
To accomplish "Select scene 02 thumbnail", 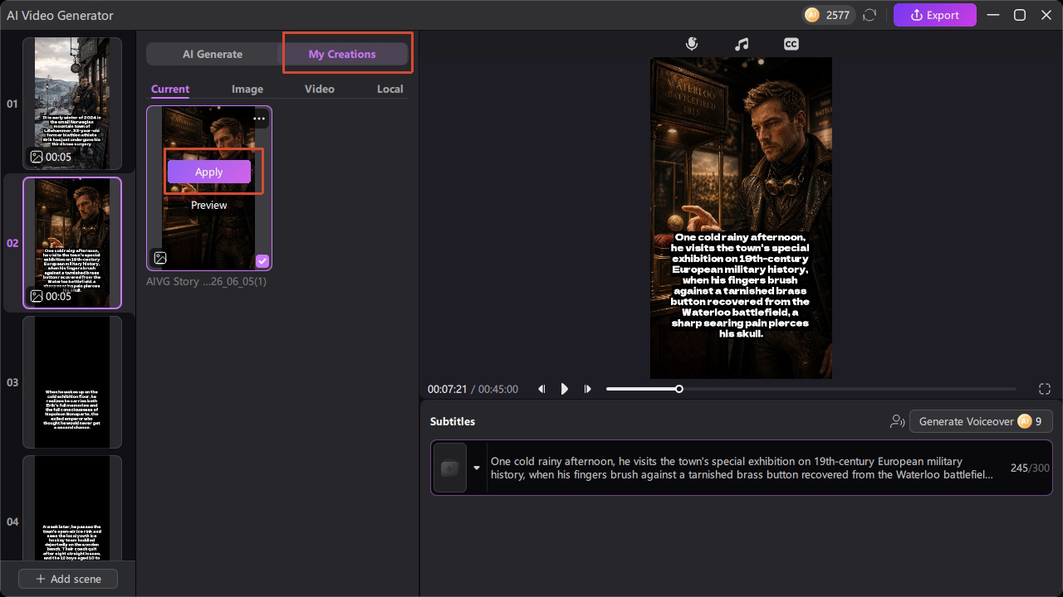I will coord(72,243).
